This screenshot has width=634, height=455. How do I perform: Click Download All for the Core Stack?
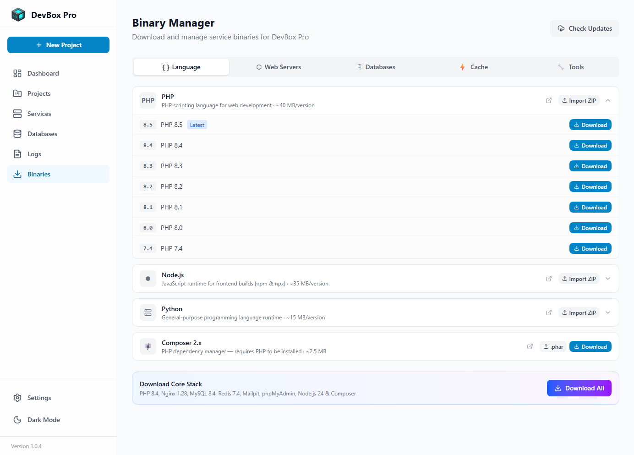[x=579, y=388]
